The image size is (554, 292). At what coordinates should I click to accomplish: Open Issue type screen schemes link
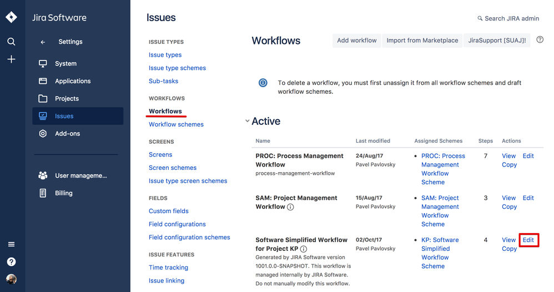click(188, 180)
